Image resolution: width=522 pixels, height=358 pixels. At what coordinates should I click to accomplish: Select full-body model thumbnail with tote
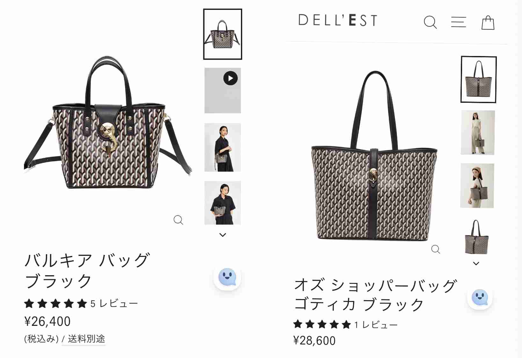coord(478,133)
